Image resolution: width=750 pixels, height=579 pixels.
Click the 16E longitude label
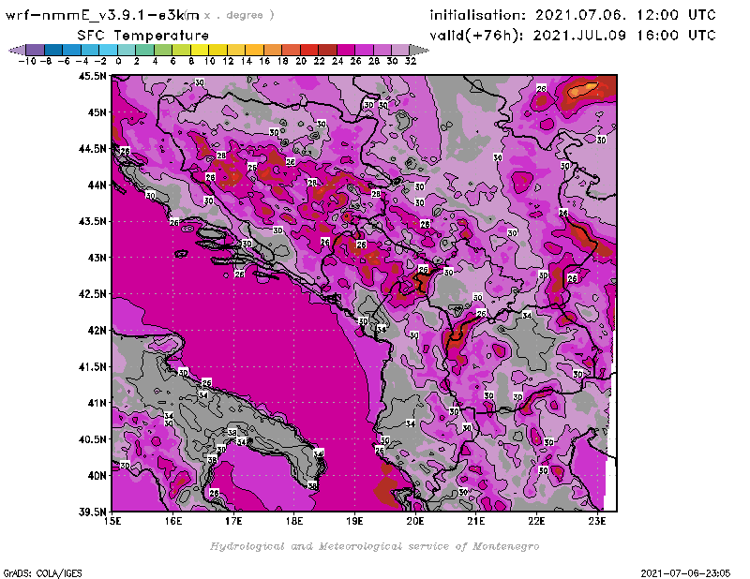point(173,521)
